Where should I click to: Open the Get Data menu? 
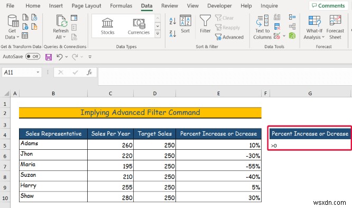[12, 27]
